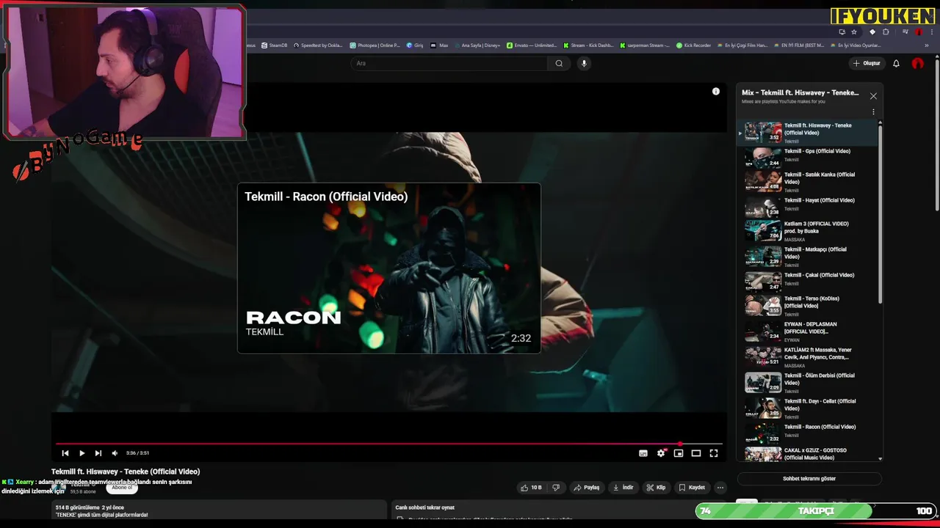Screen dimensions: 940x528
Task: Open the Envato bookmark
Action: [x=532, y=45]
